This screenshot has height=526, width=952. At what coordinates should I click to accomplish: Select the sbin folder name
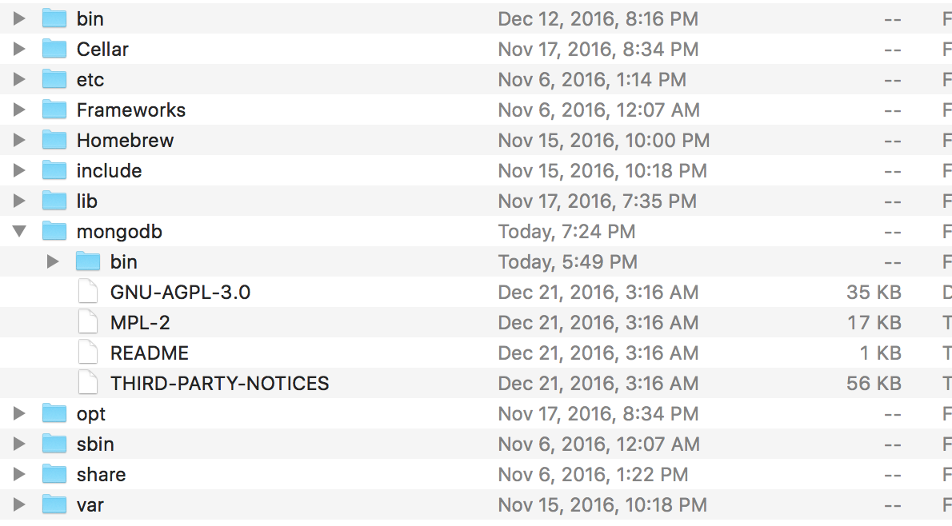click(x=95, y=444)
